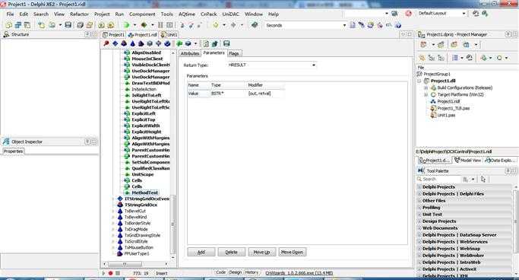Expand the Target Platforms (Win32) node
The width and height of the screenshot is (519, 280).
pos(426,95)
